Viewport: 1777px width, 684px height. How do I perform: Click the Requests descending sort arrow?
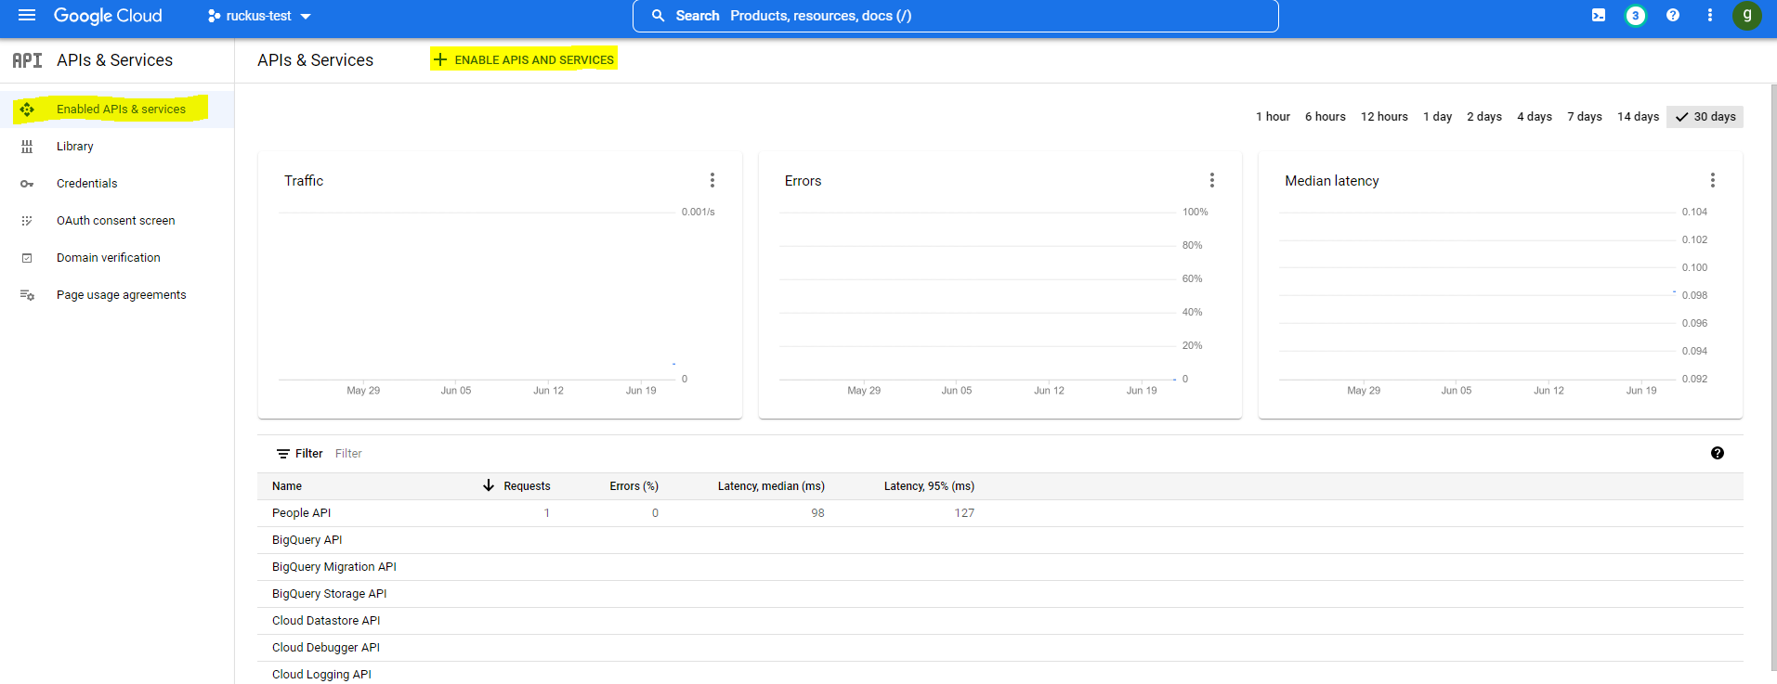(x=489, y=485)
